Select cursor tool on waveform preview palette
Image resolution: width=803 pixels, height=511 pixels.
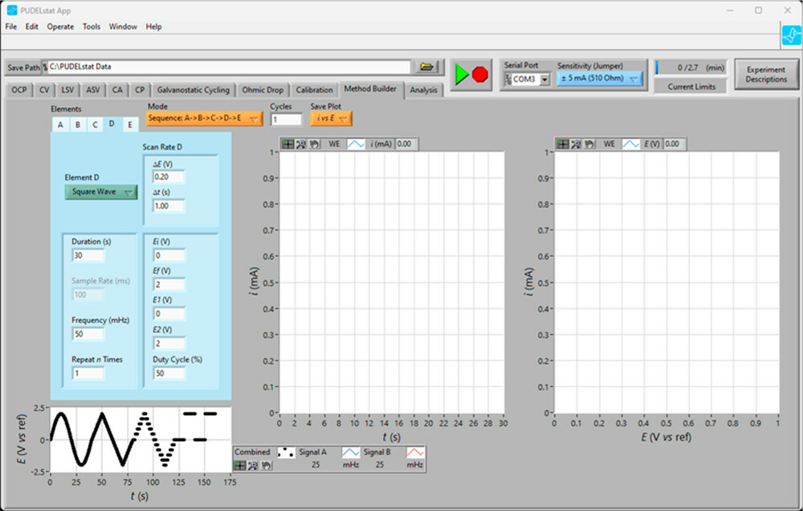point(239,465)
